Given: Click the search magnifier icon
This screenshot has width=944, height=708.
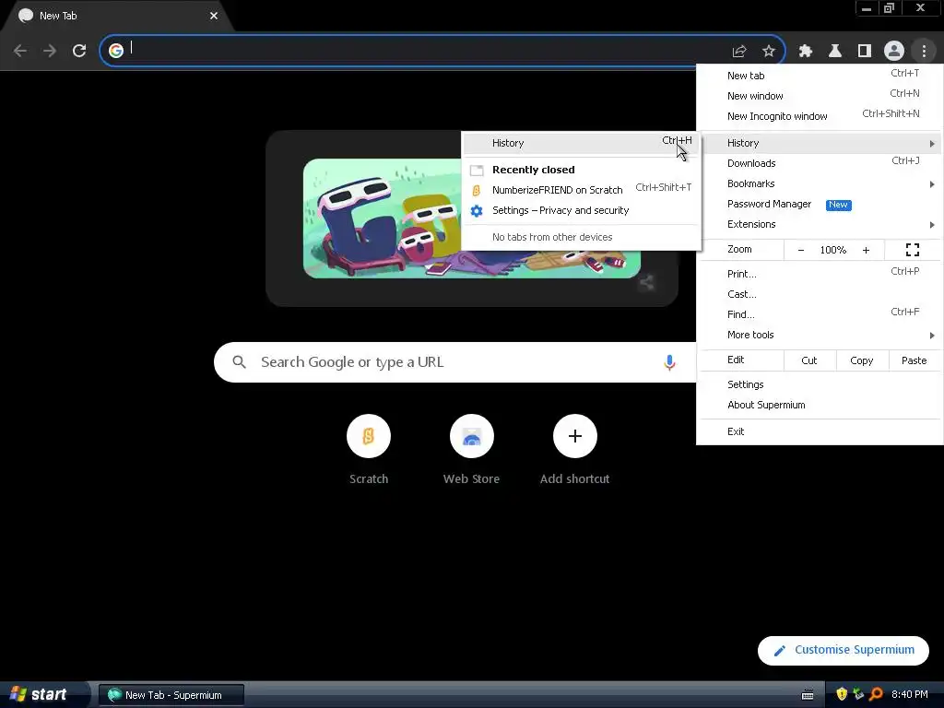Looking at the screenshot, I should (239, 361).
